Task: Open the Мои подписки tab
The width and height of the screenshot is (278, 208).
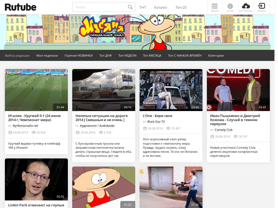Action: 47,55
